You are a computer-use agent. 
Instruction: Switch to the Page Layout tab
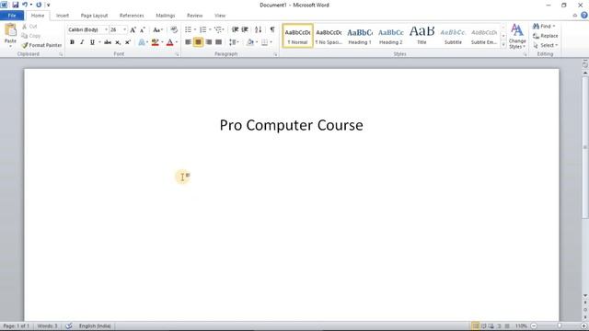pos(94,16)
